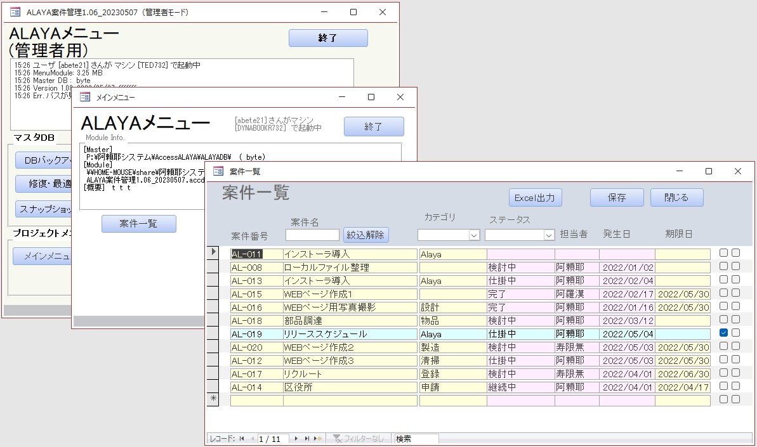Select record selector for AL-014 row
Screen dimensions: 757x447
213,386
